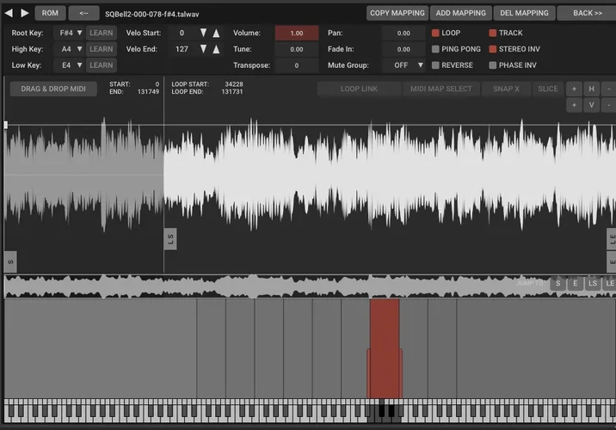Jump to sample start with S button
This screenshot has width=616, height=430.
click(558, 284)
